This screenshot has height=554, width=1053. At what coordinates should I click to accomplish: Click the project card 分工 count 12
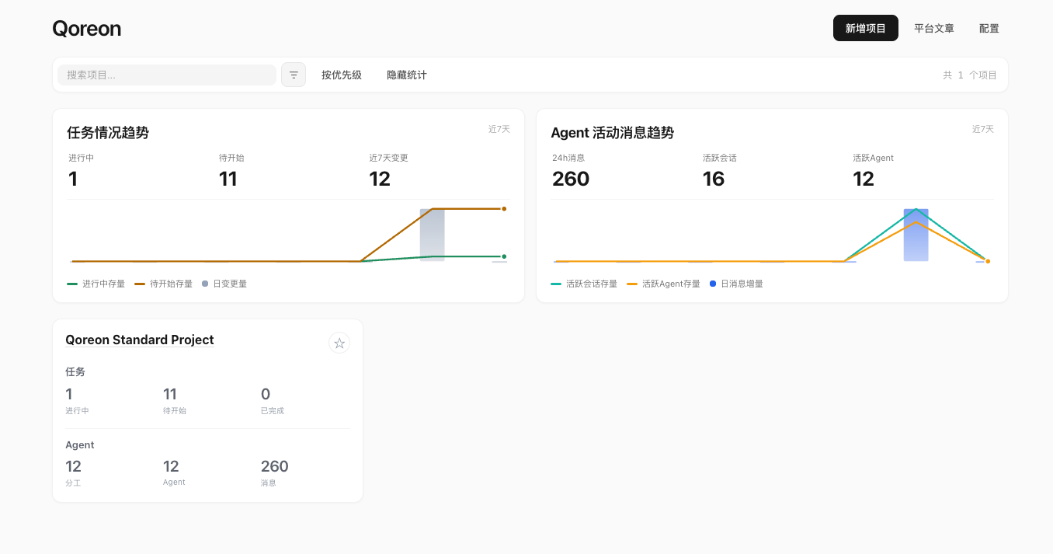click(x=74, y=466)
